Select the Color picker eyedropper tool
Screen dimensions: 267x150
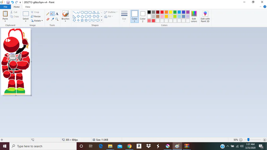pyautogui.click(x=53, y=19)
